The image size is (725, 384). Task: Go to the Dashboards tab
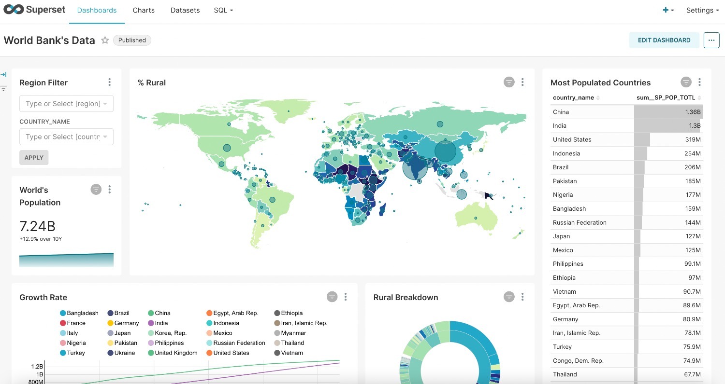tap(97, 10)
